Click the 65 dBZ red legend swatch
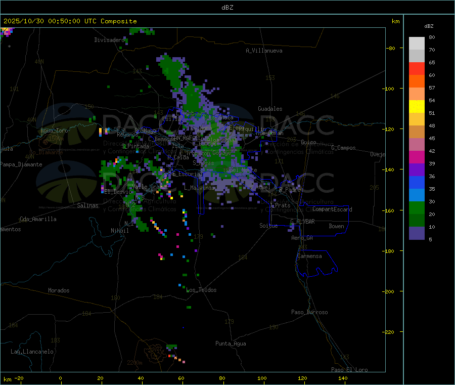455x385 pixels. click(417, 68)
